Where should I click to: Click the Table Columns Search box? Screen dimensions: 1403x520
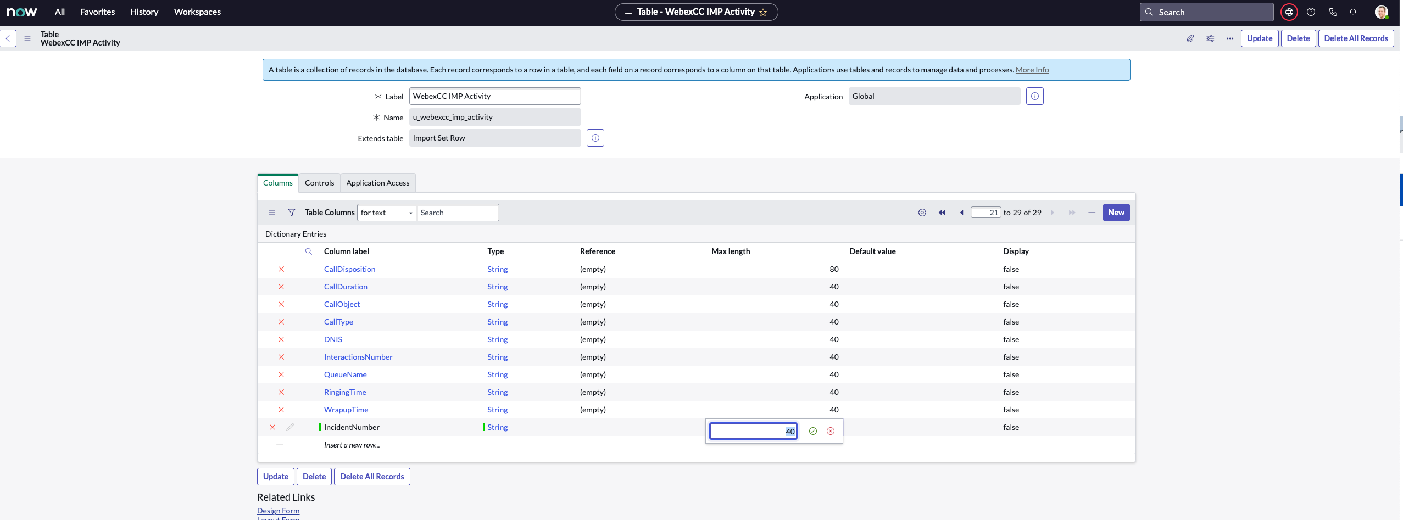pyautogui.click(x=458, y=213)
